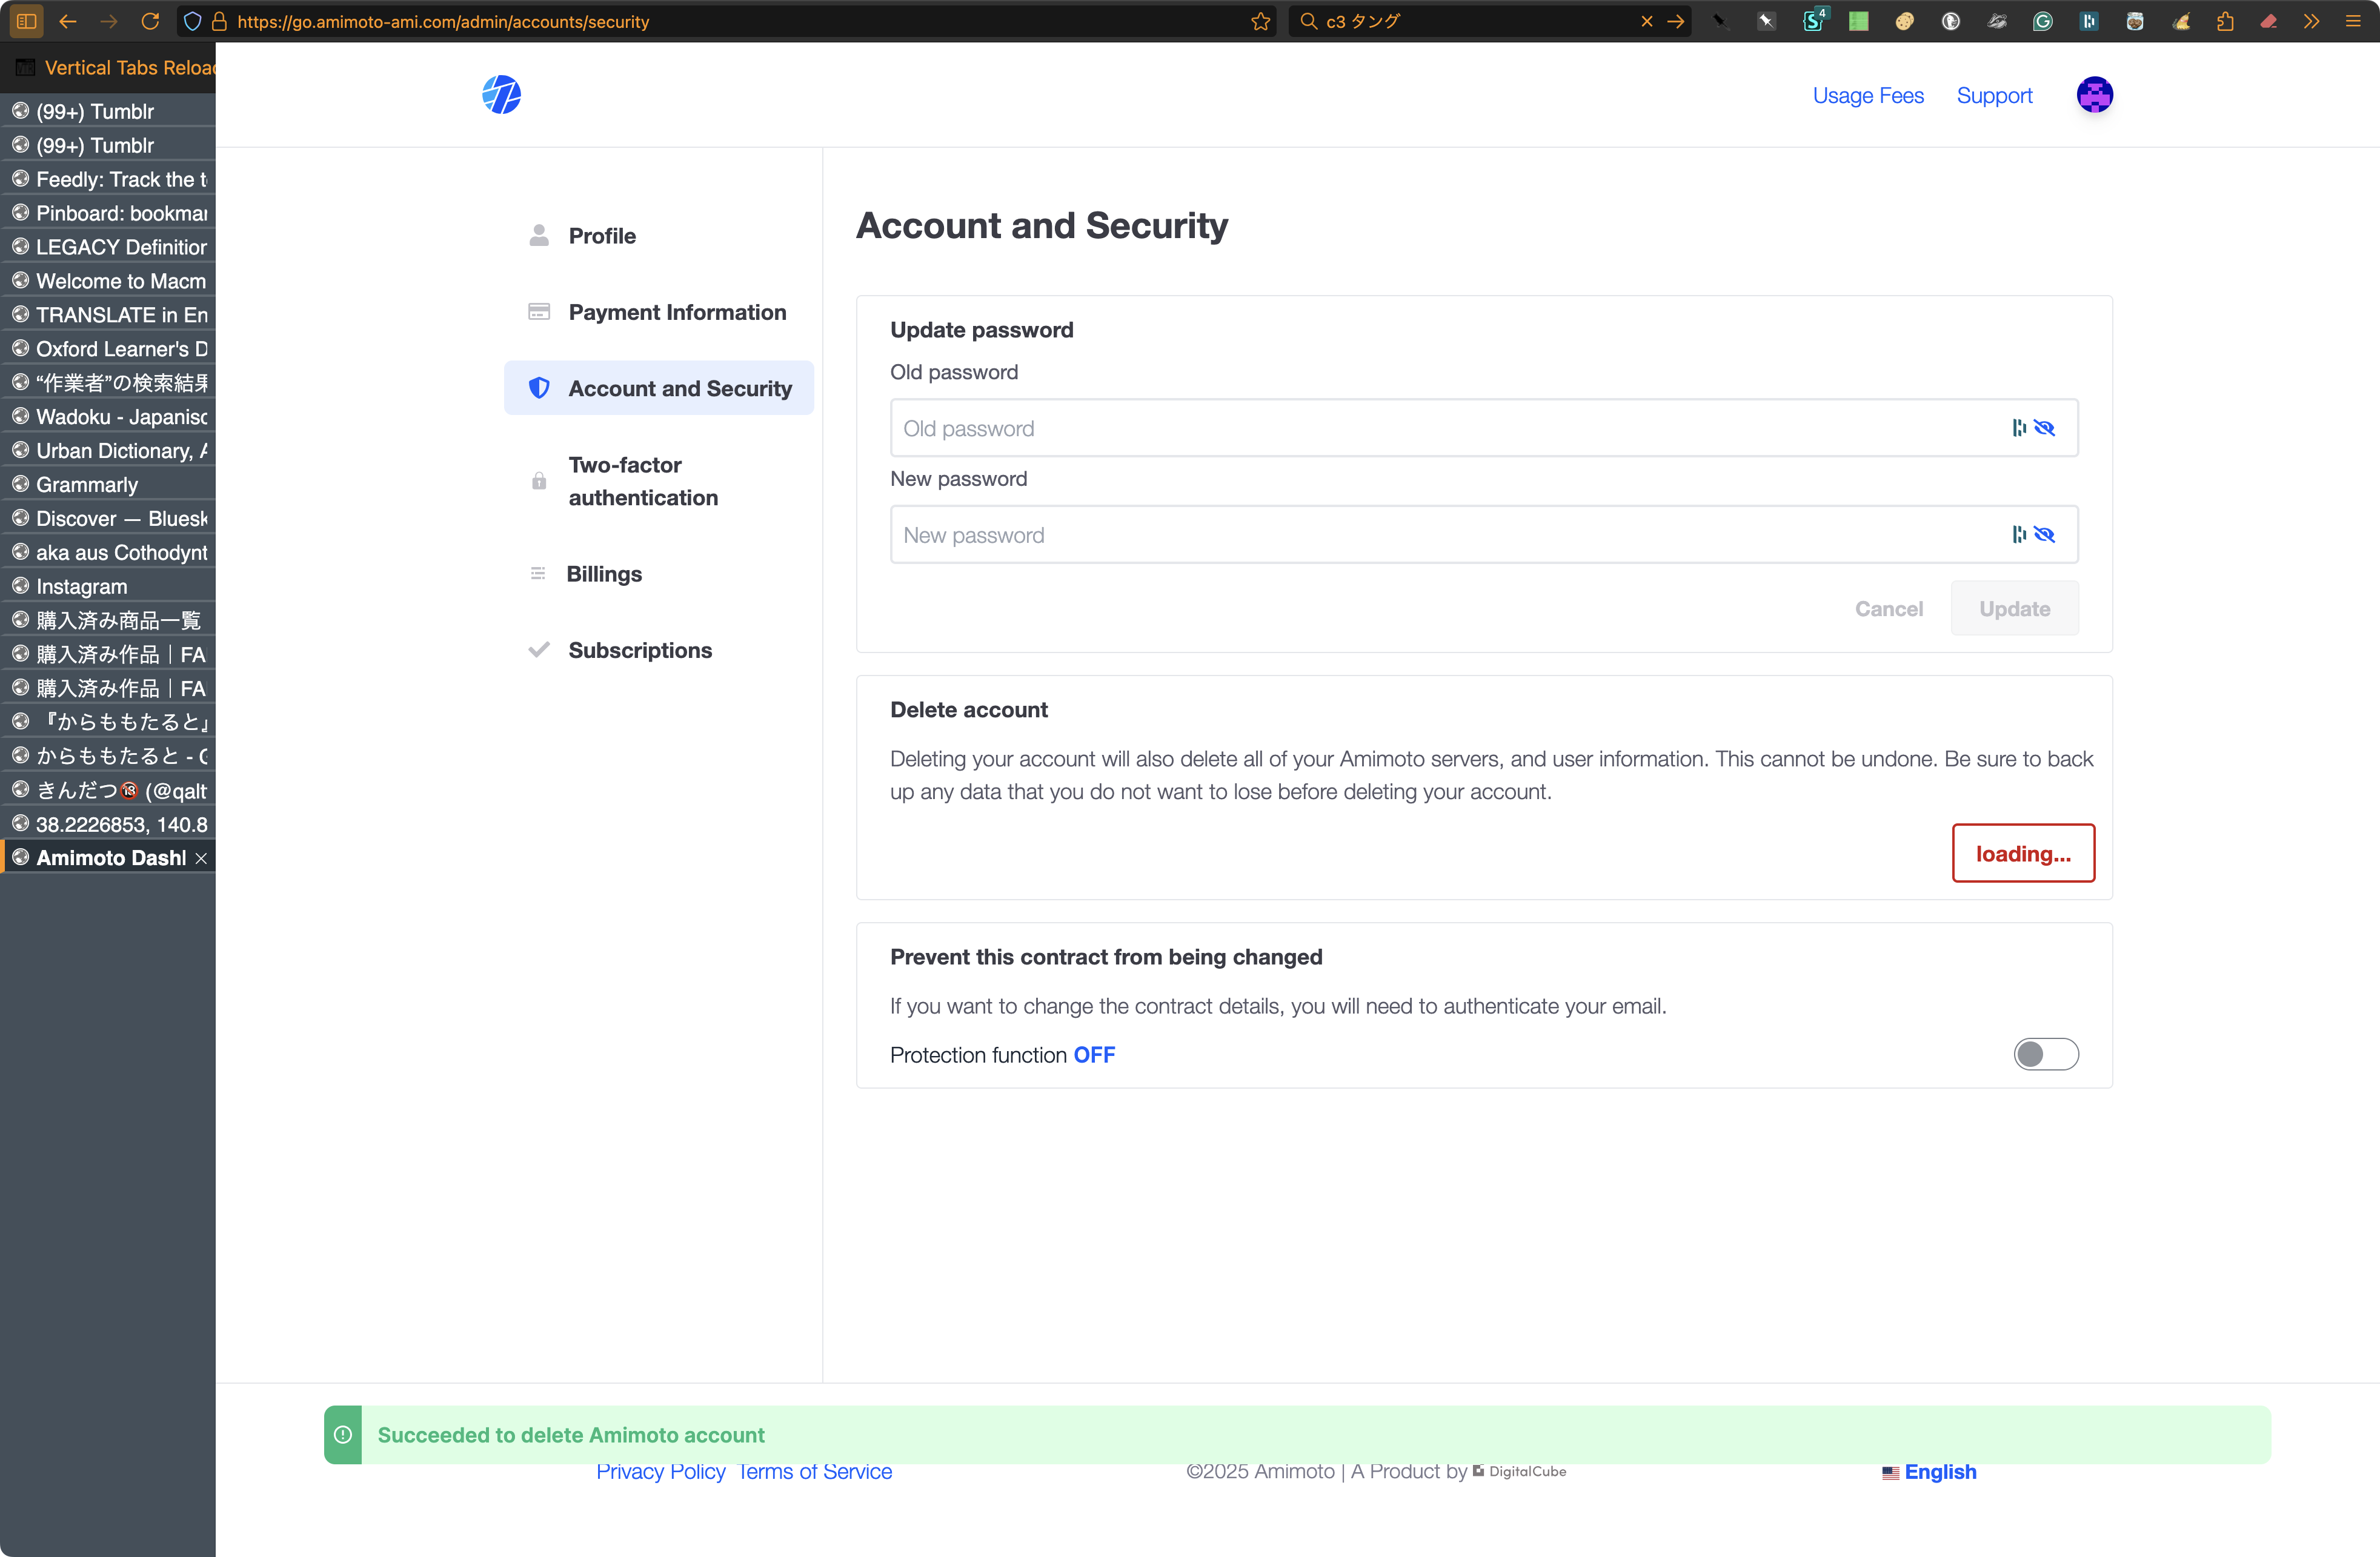Image resolution: width=2380 pixels, height=1557 pixels.
Task: Open the Grammarly extension icon
Action: click(x=2042, y=21)
